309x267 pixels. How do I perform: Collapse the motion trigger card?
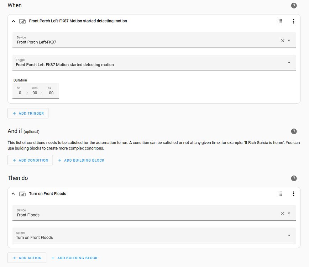coord(14,21)
